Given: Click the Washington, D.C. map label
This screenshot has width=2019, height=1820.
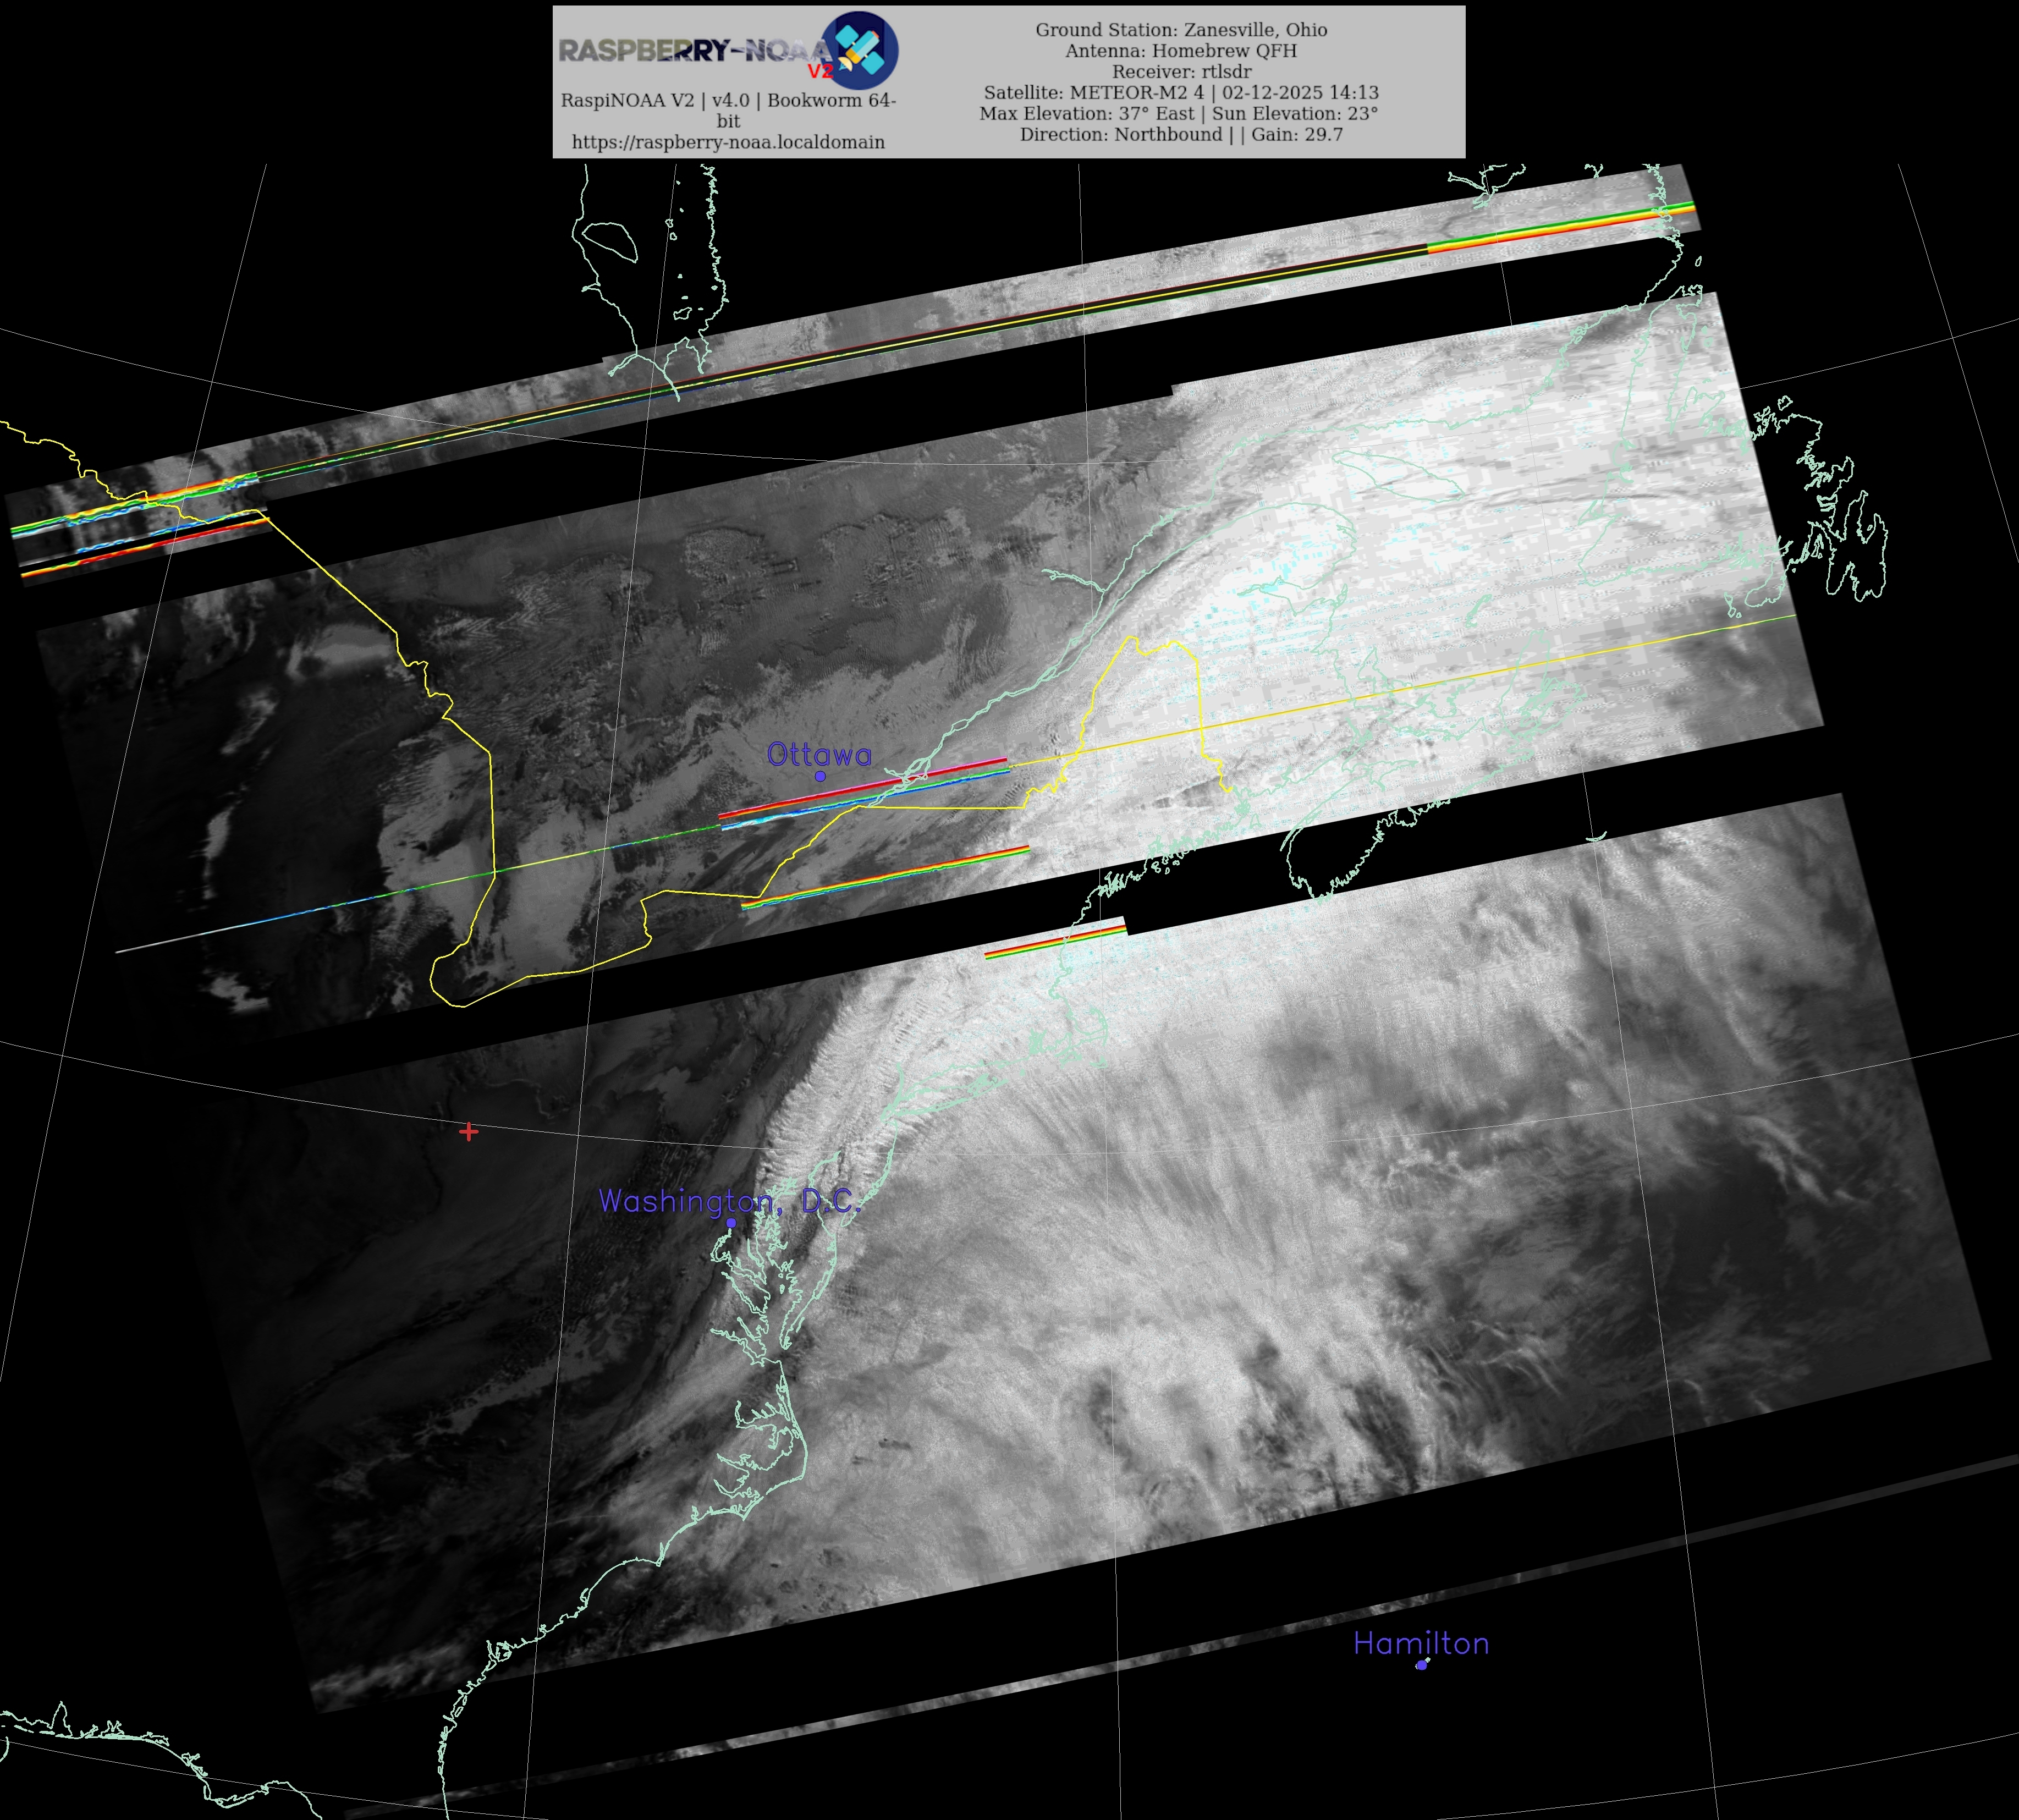Looking at the screenshot, I should click(x=729, y=1201).
